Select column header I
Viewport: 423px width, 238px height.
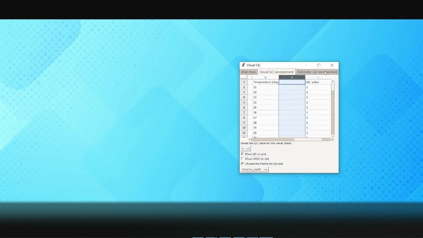tap(318, 77)
